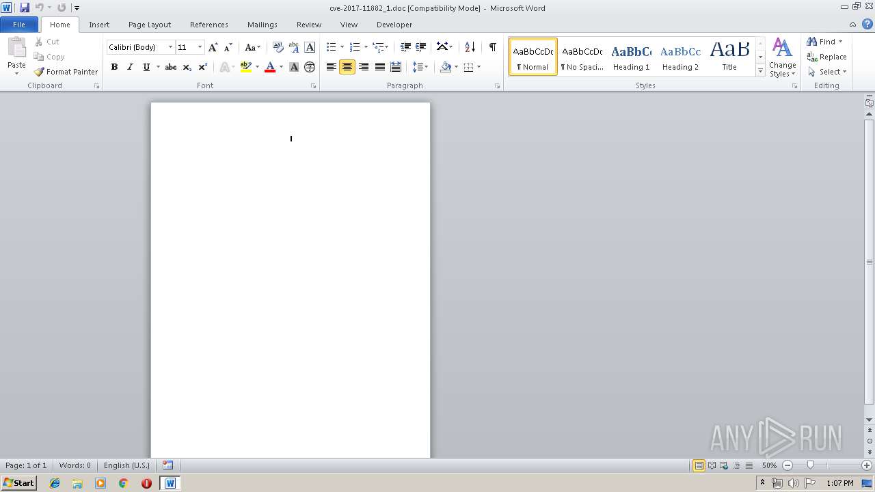
Task: Switch to Print Layout view
Action: pos(699,465)
